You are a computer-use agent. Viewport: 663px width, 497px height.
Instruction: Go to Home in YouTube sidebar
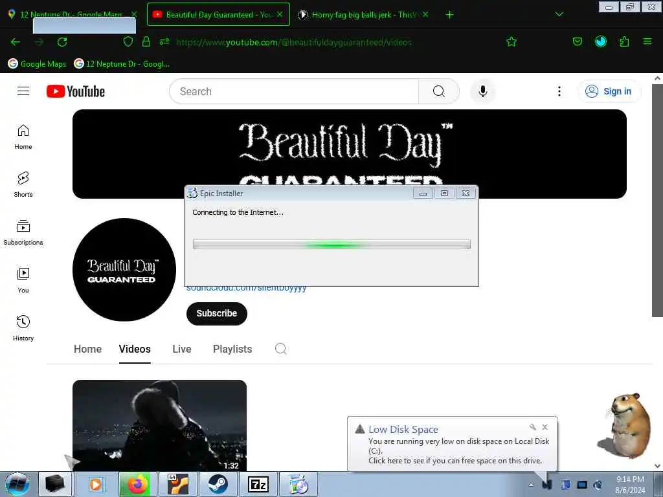(23, 137)
